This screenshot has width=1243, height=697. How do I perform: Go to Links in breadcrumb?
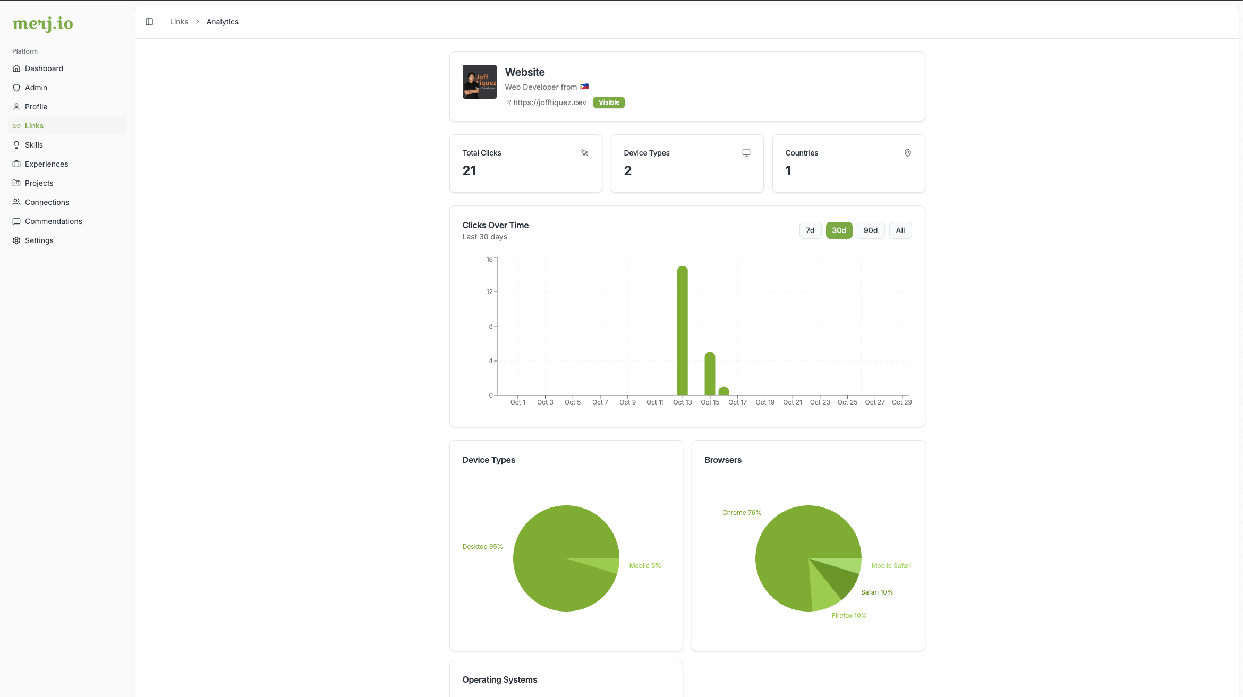click(x=179, y=22)
